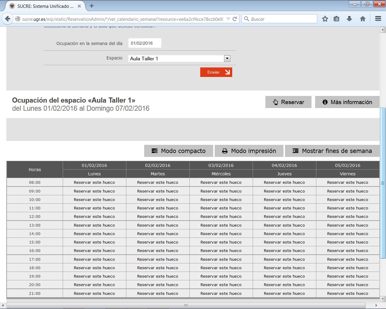
Task: Bookmark this page with the star icon
Action: click(325, 19)
